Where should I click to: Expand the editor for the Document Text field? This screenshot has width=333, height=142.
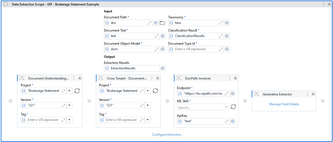point(157,36)
